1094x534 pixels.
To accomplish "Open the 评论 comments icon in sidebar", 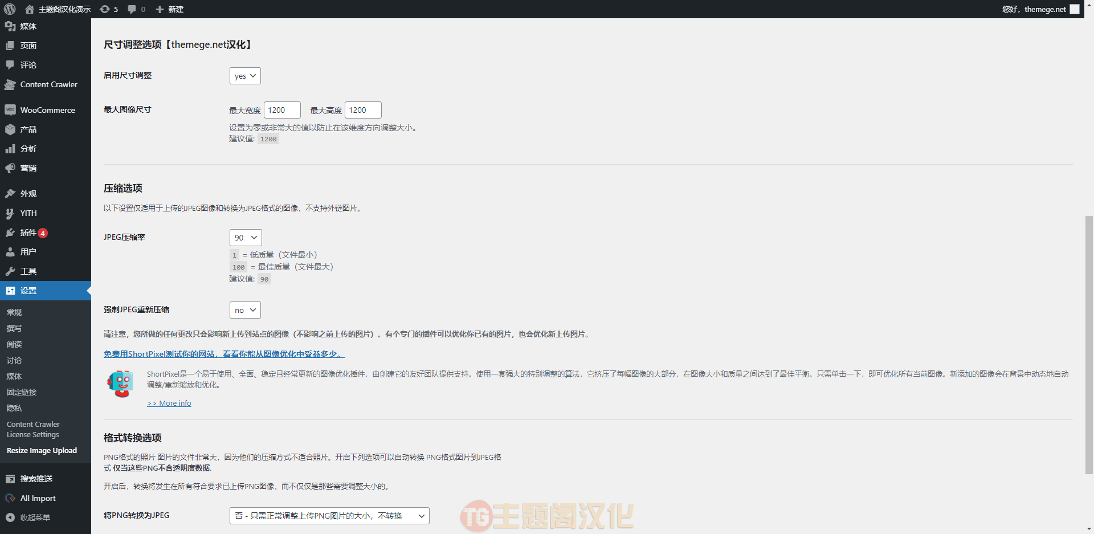I will click(10, 65).
